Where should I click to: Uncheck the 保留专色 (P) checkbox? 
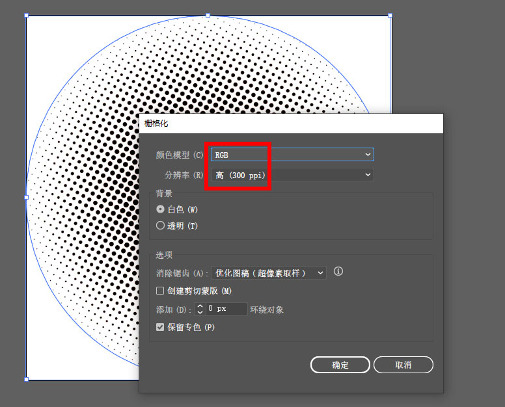159,327
